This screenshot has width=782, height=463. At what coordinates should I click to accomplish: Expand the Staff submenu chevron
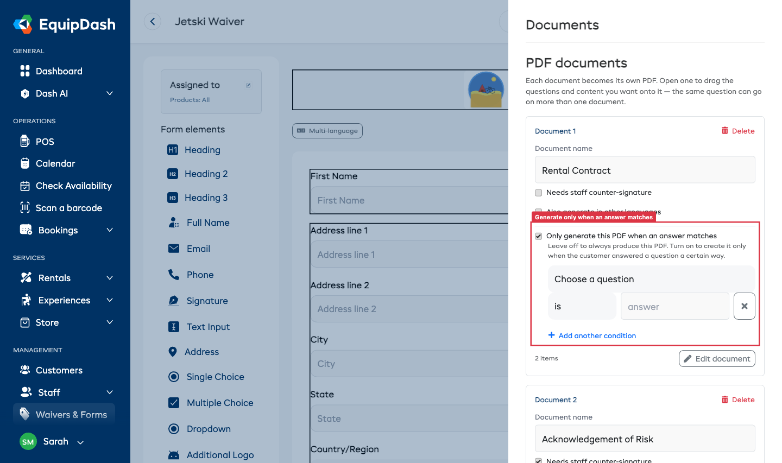click(110, 392)
